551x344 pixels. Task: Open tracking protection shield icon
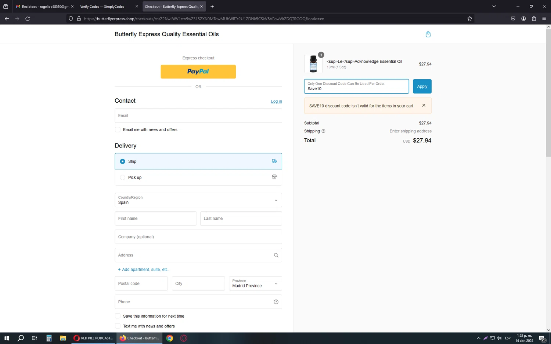tap(71, 19)
